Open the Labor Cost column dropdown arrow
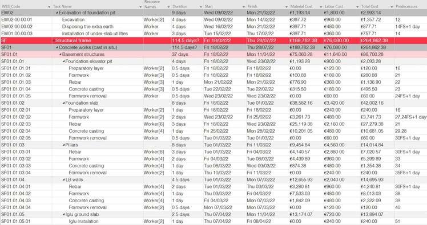 point(357,7)
